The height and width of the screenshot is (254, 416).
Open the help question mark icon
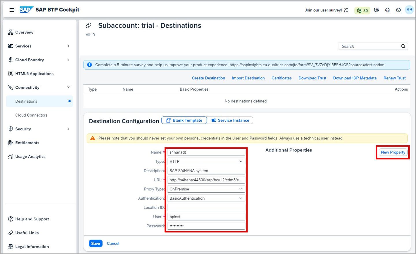point(398,10)
